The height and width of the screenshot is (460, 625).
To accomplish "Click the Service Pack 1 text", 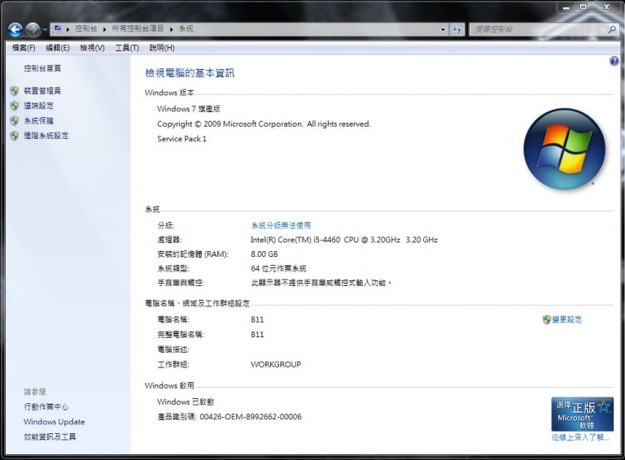I will [x=181, y=138].
